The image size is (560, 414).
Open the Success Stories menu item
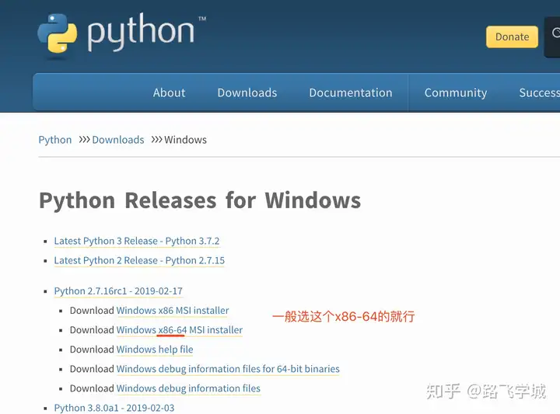539,92
